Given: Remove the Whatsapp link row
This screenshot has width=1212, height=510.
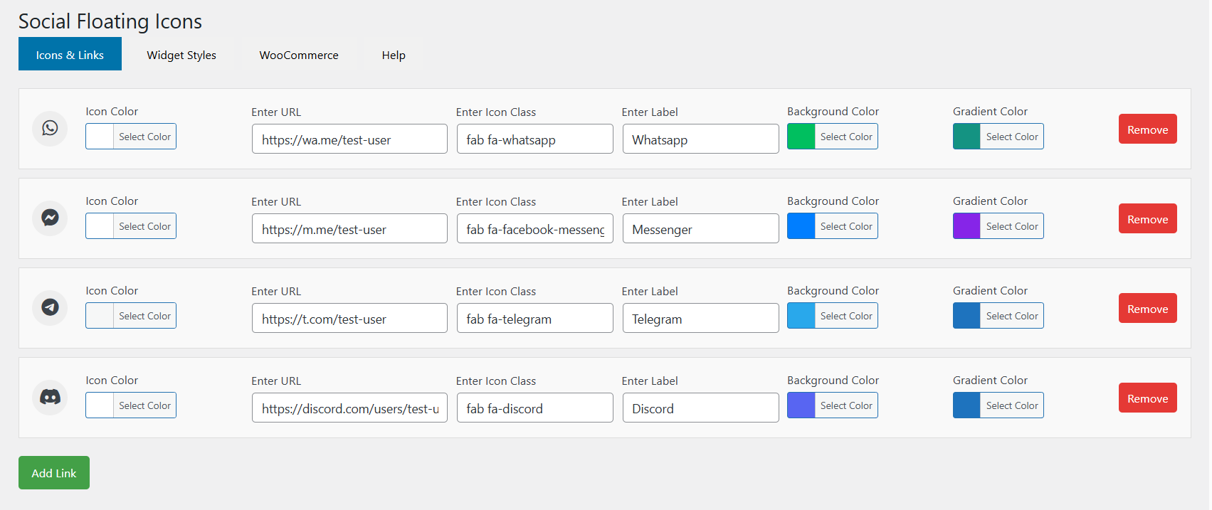Looking at the screenshot, I should [x=1147, y=129].
